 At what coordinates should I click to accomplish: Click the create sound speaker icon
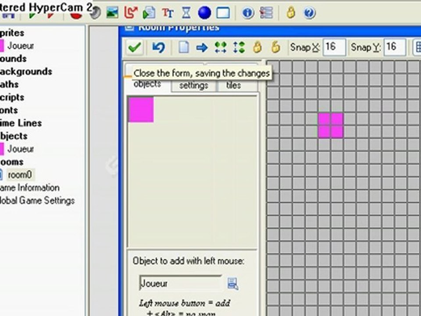tap(95, 13)
